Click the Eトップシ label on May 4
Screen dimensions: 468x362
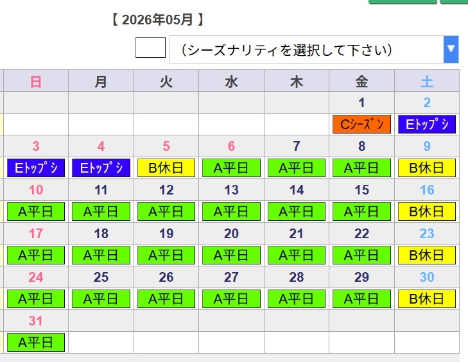[101, 168]
